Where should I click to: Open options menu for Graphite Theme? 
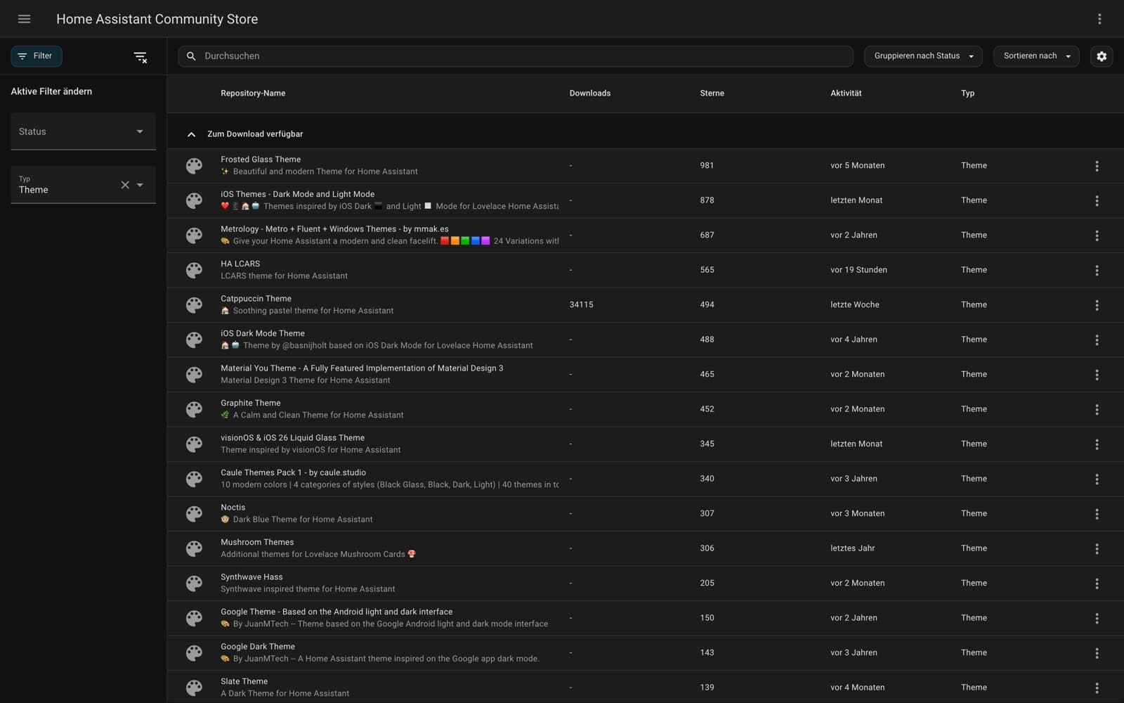[1097, 409]
